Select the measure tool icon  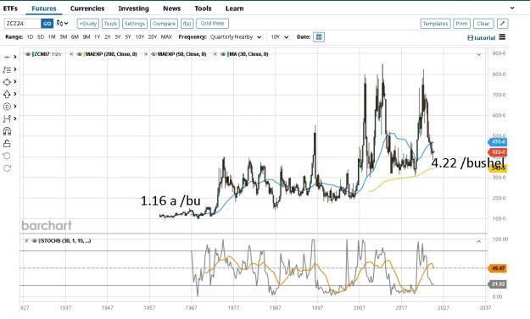[x=7, y=118]
